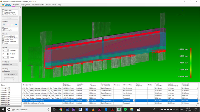Open the Color from Host dropdown
200x112 pixels.
click(x=10, y=64)
